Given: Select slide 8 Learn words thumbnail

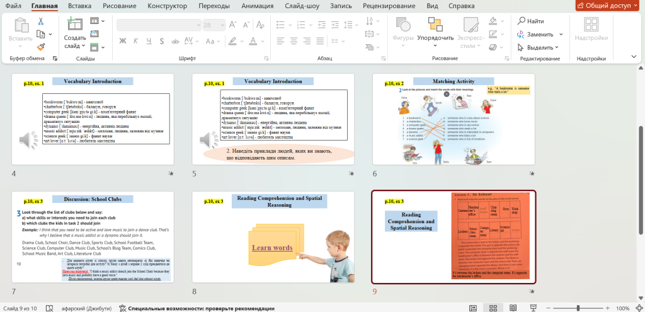Looking at the screenshot, I should click(273, 237).
